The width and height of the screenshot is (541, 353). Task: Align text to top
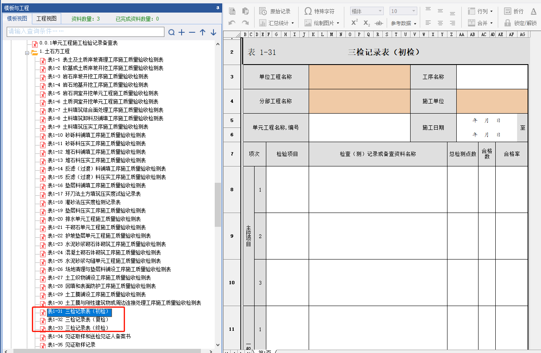(428, 9)
